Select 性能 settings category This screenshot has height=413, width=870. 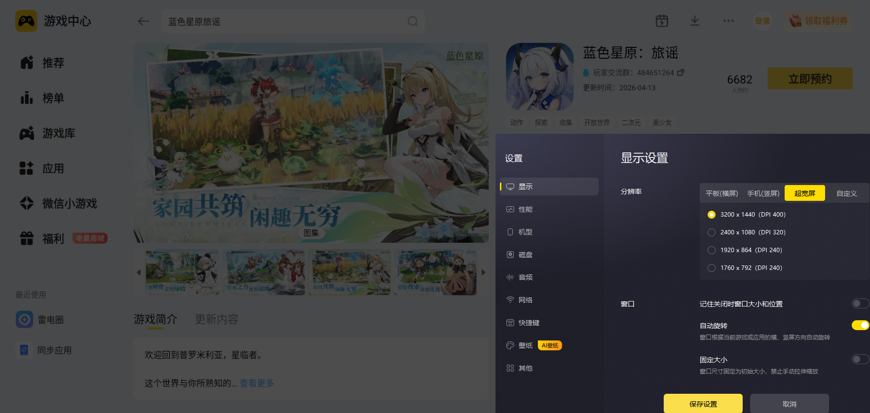click(549, 209)
